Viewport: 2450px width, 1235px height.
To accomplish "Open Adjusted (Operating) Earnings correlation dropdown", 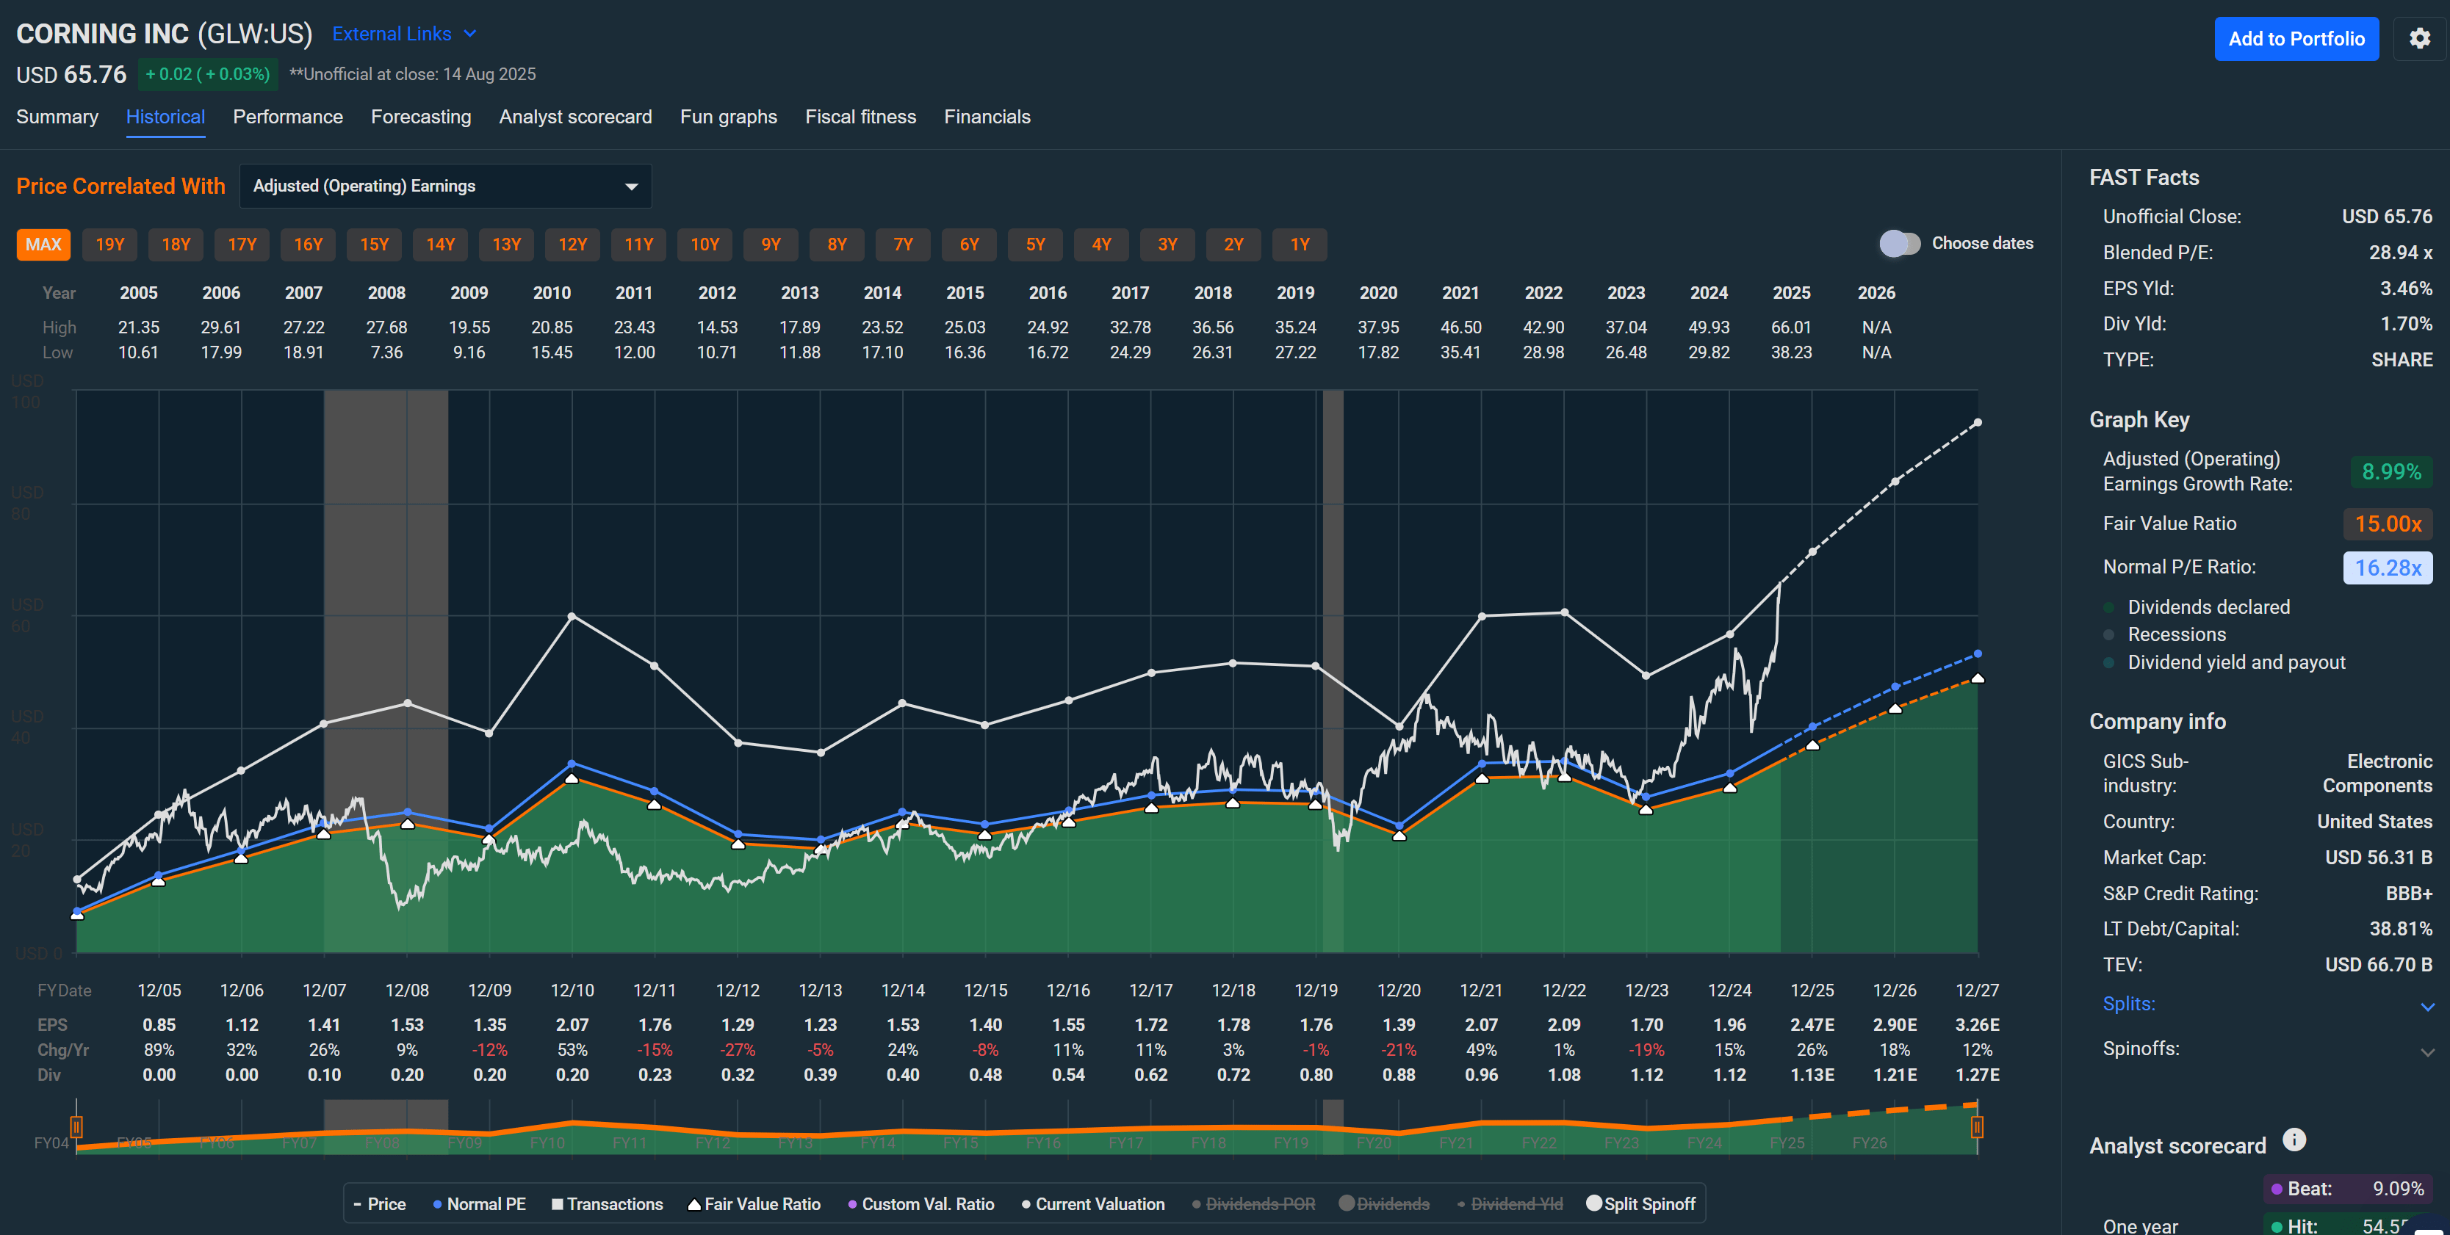I will pyautogui.click(x=445, y=186).
